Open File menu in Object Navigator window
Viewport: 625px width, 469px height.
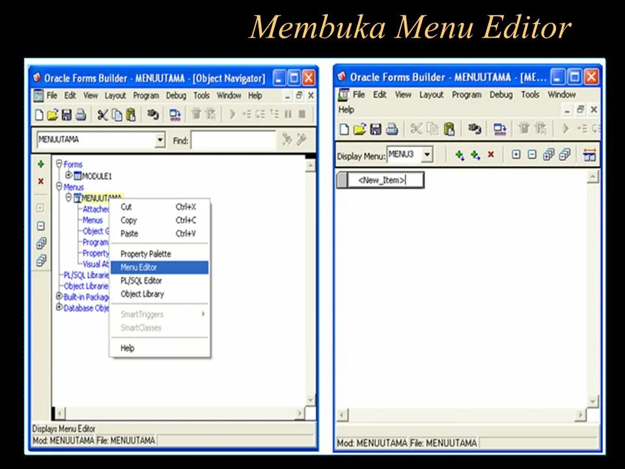(x=52, y=96)
